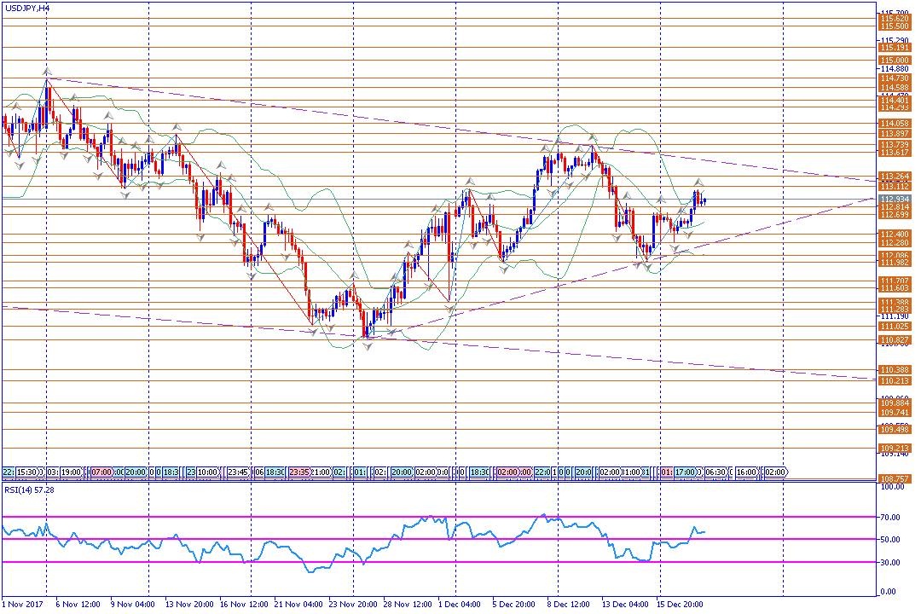
Task: Click the 15:30 news event marker
Action: [x=27, y=472]
